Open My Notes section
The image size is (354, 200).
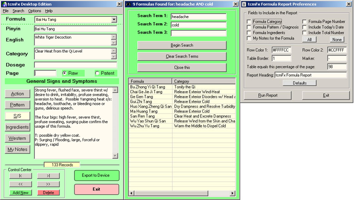[17, 150]
